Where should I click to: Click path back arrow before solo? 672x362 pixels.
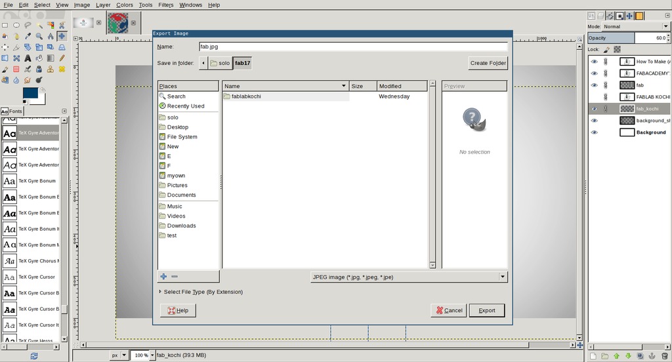[x=203, y=63]
